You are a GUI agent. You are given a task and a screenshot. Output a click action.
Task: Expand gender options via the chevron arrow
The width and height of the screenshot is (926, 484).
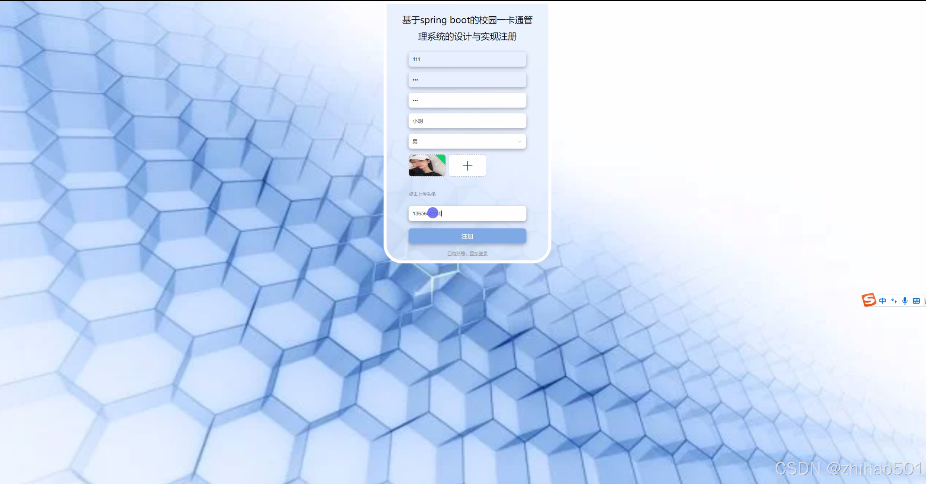pyautogui.click(x=519, y=141)
